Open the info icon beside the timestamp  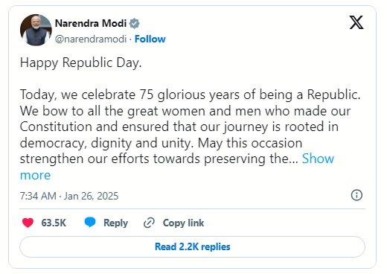356,195
